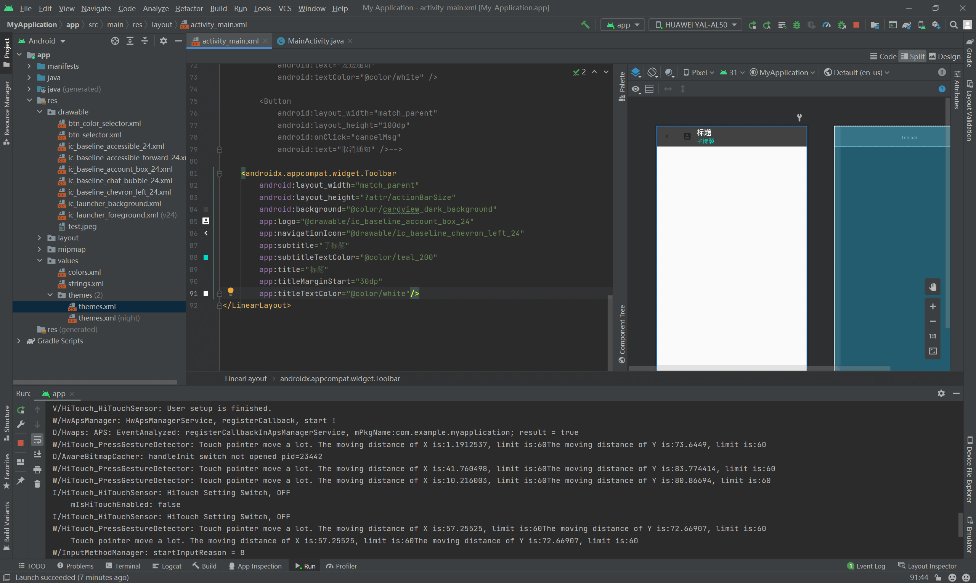976x583 pixels.
Task: Open the Logcat tool window
Action: 167,566
